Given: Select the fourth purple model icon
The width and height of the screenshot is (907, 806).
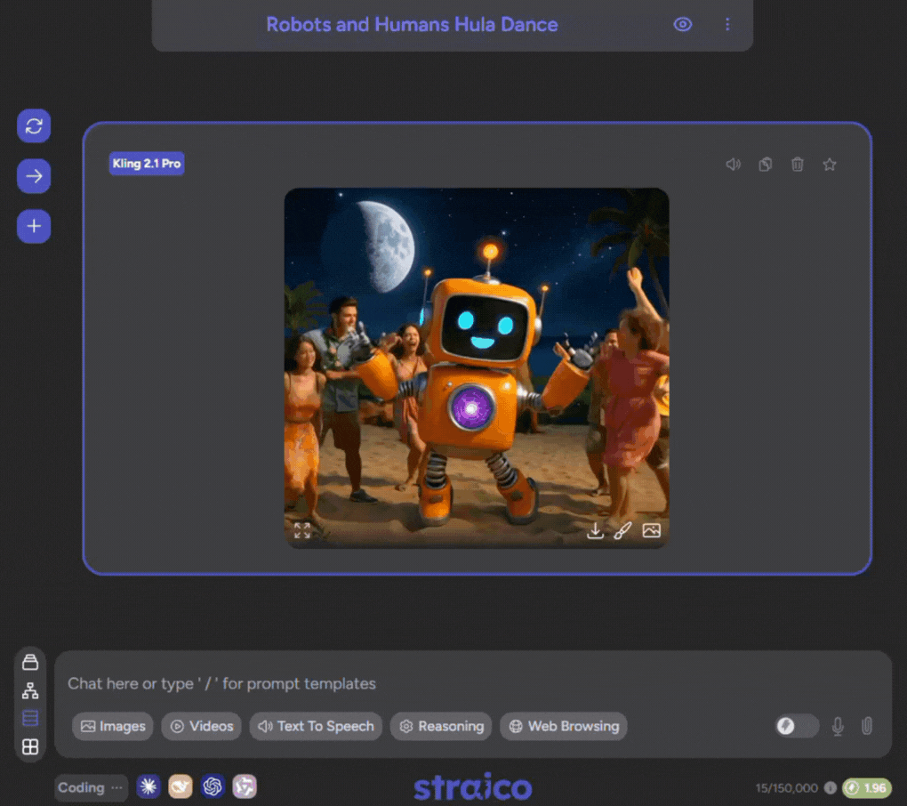Looking at the screenshot, I should 245,786.
